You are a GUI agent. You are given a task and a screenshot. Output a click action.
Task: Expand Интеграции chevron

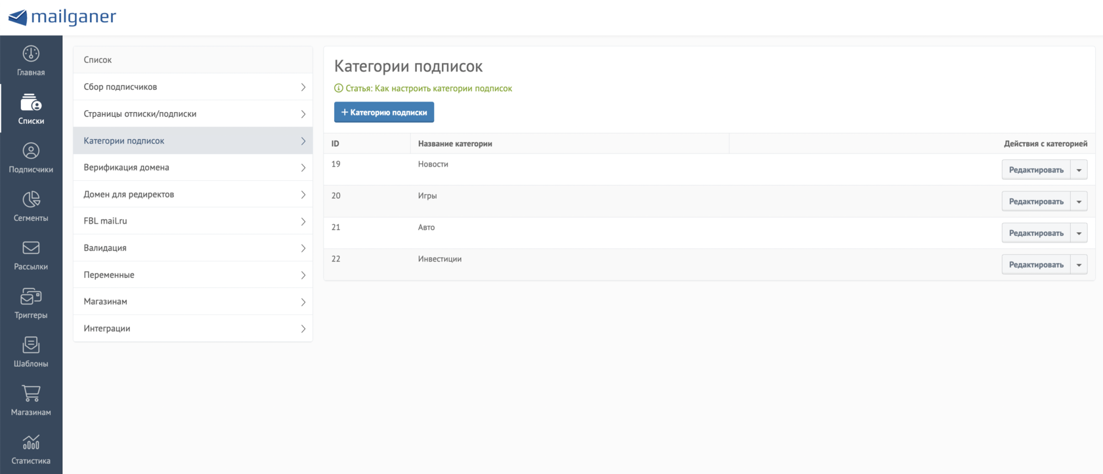point(303,329)
